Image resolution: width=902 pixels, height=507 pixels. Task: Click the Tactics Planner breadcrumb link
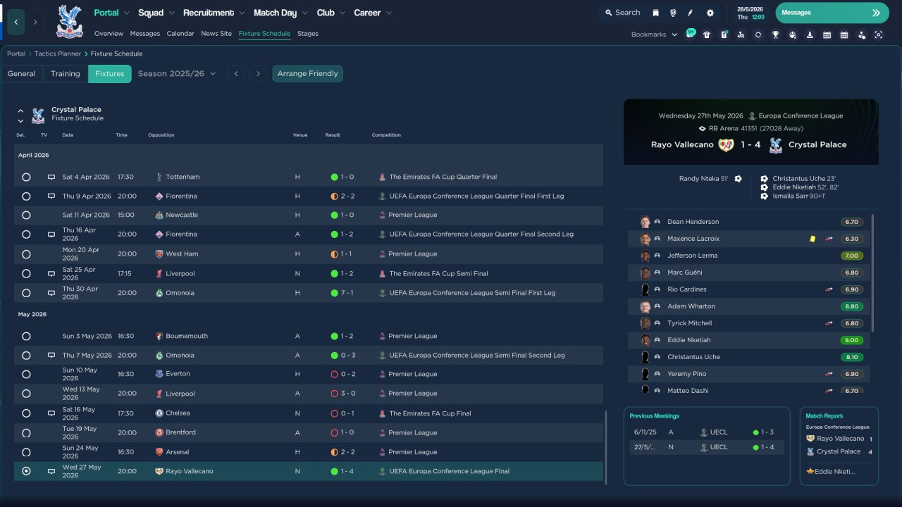[58, 54]
